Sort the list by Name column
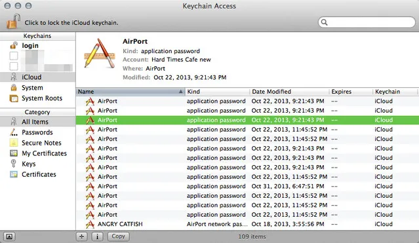This screenshot has height=243, width=419. tap(130, 92)
